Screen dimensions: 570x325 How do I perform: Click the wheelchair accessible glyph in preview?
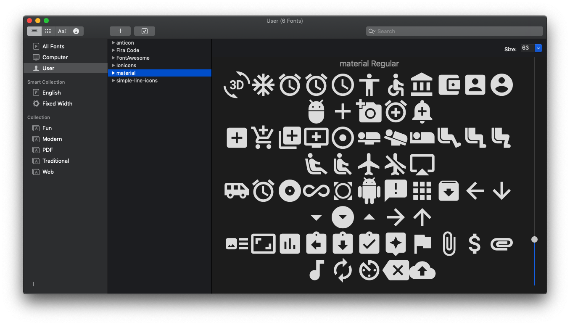396,85
